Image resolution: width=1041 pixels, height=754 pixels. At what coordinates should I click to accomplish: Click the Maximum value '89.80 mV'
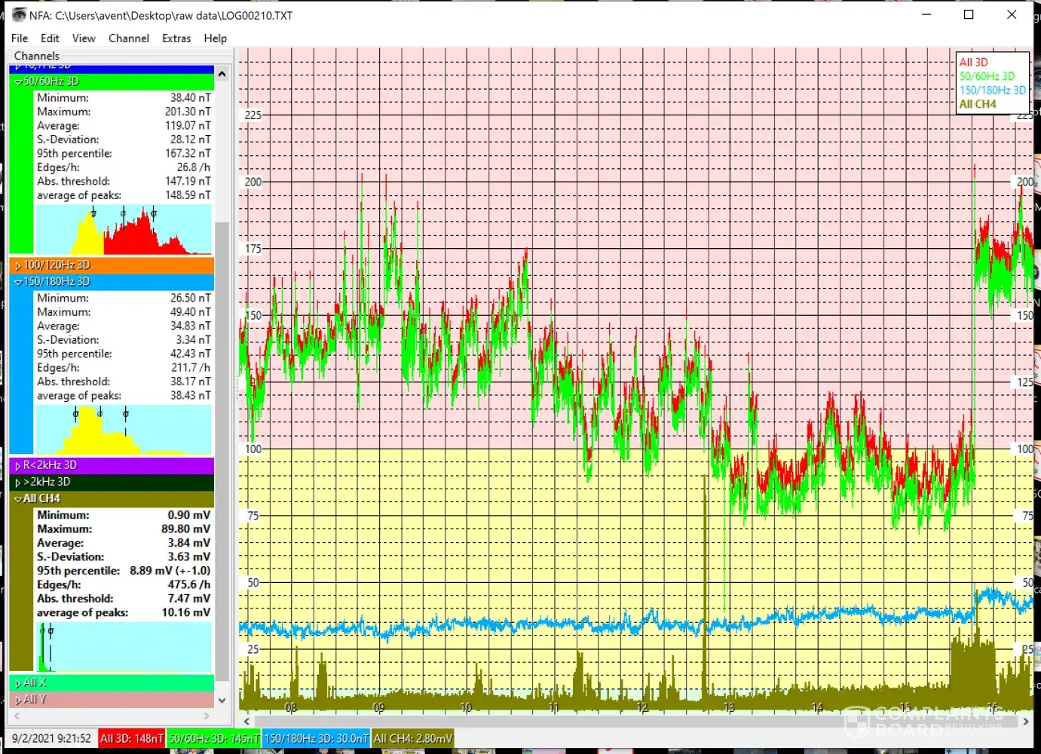186,529
